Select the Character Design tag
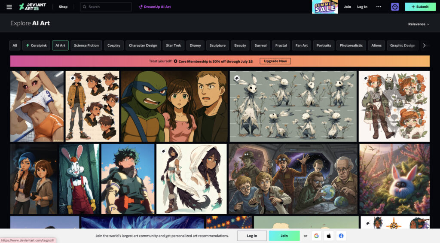The height and width of the screenshot is (243, 440). click(x=143, y=46)
